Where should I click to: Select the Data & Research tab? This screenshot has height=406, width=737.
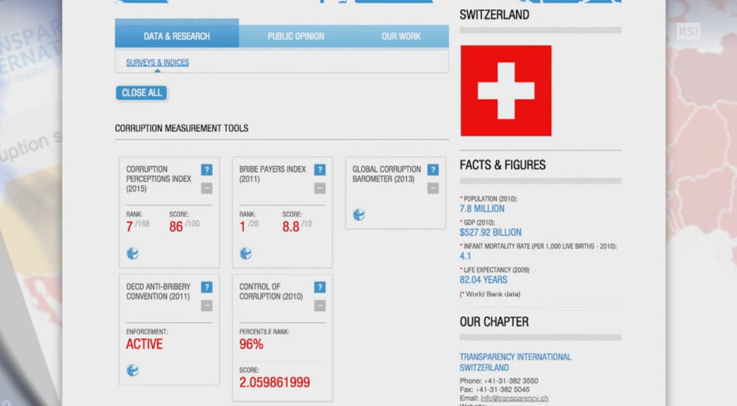tap(177, 37)
